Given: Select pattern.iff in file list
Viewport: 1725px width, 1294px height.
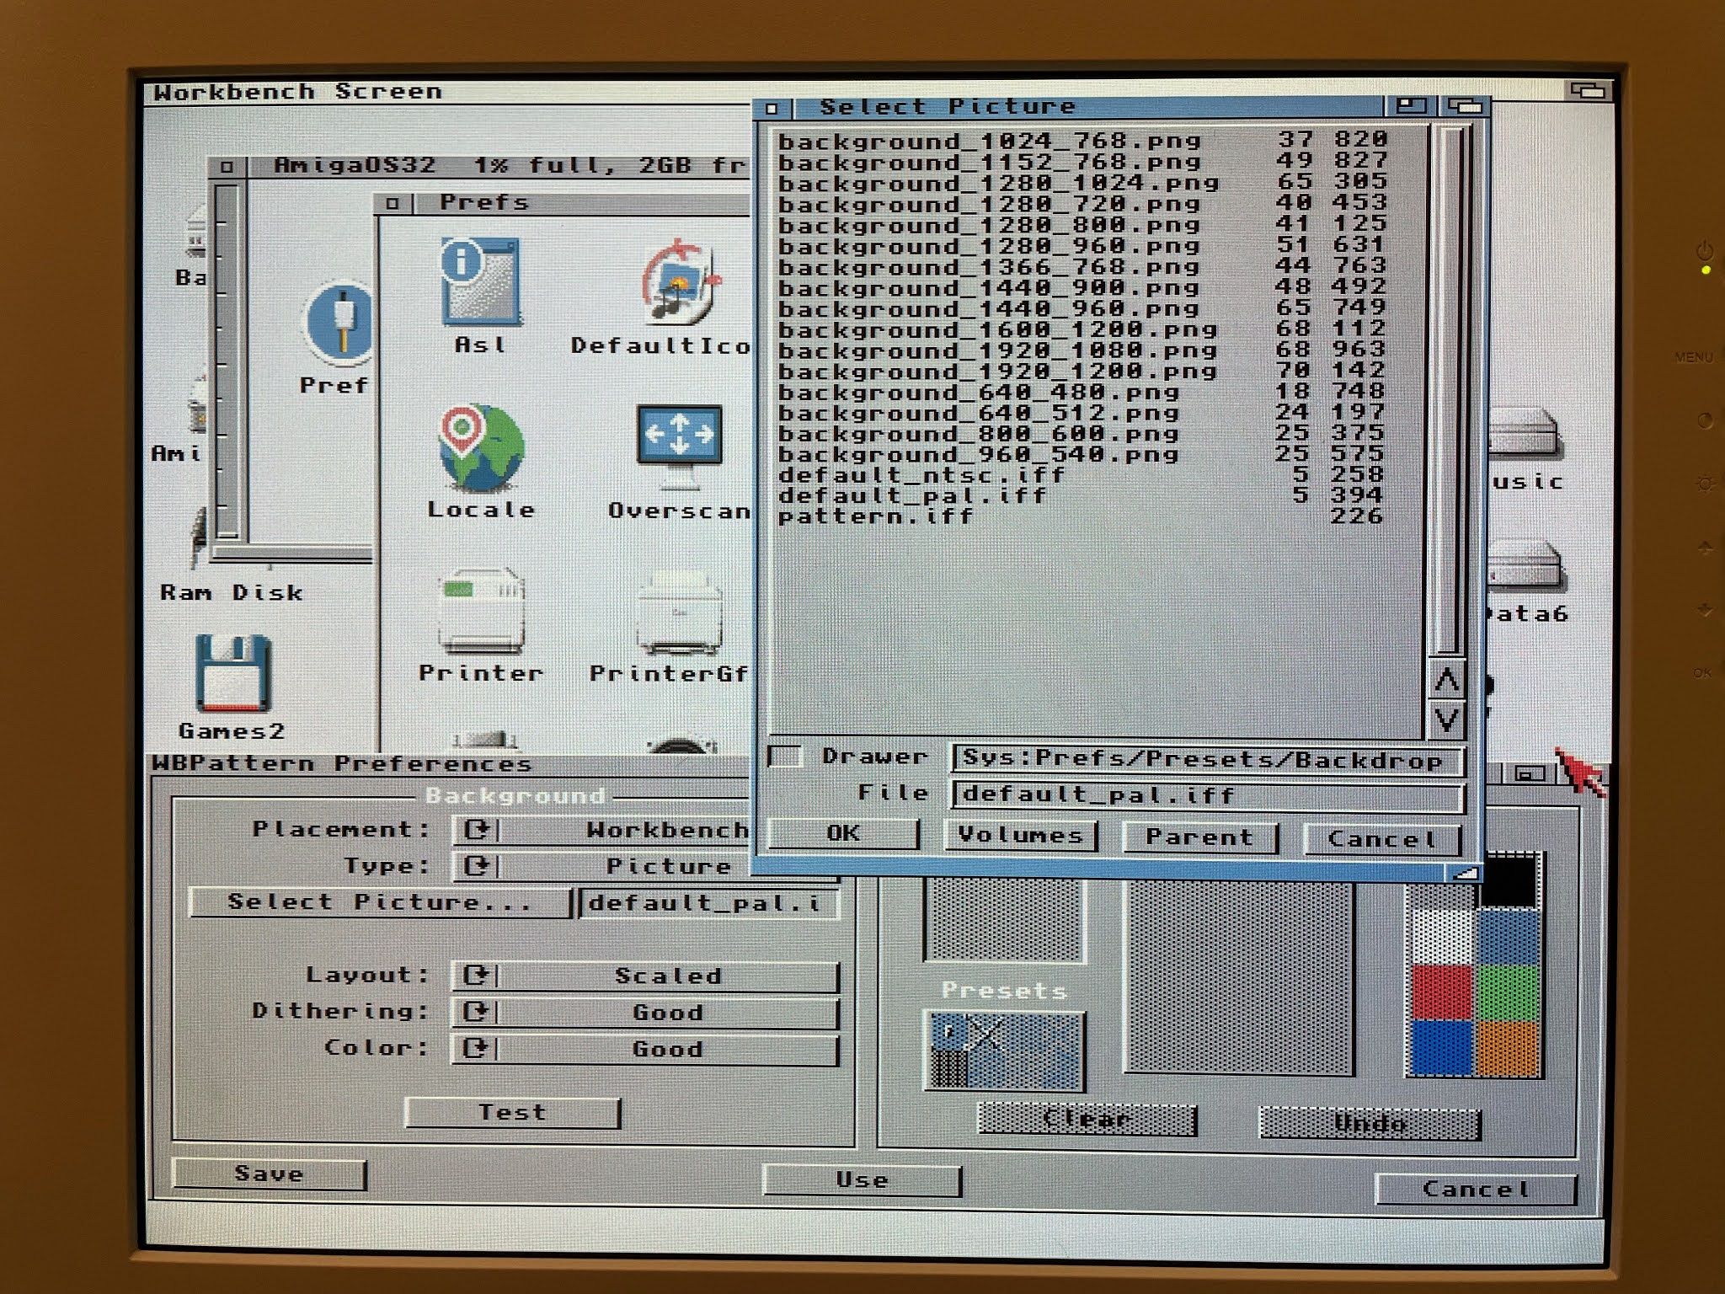Looking at the screenshot, I should (1082, 516).
